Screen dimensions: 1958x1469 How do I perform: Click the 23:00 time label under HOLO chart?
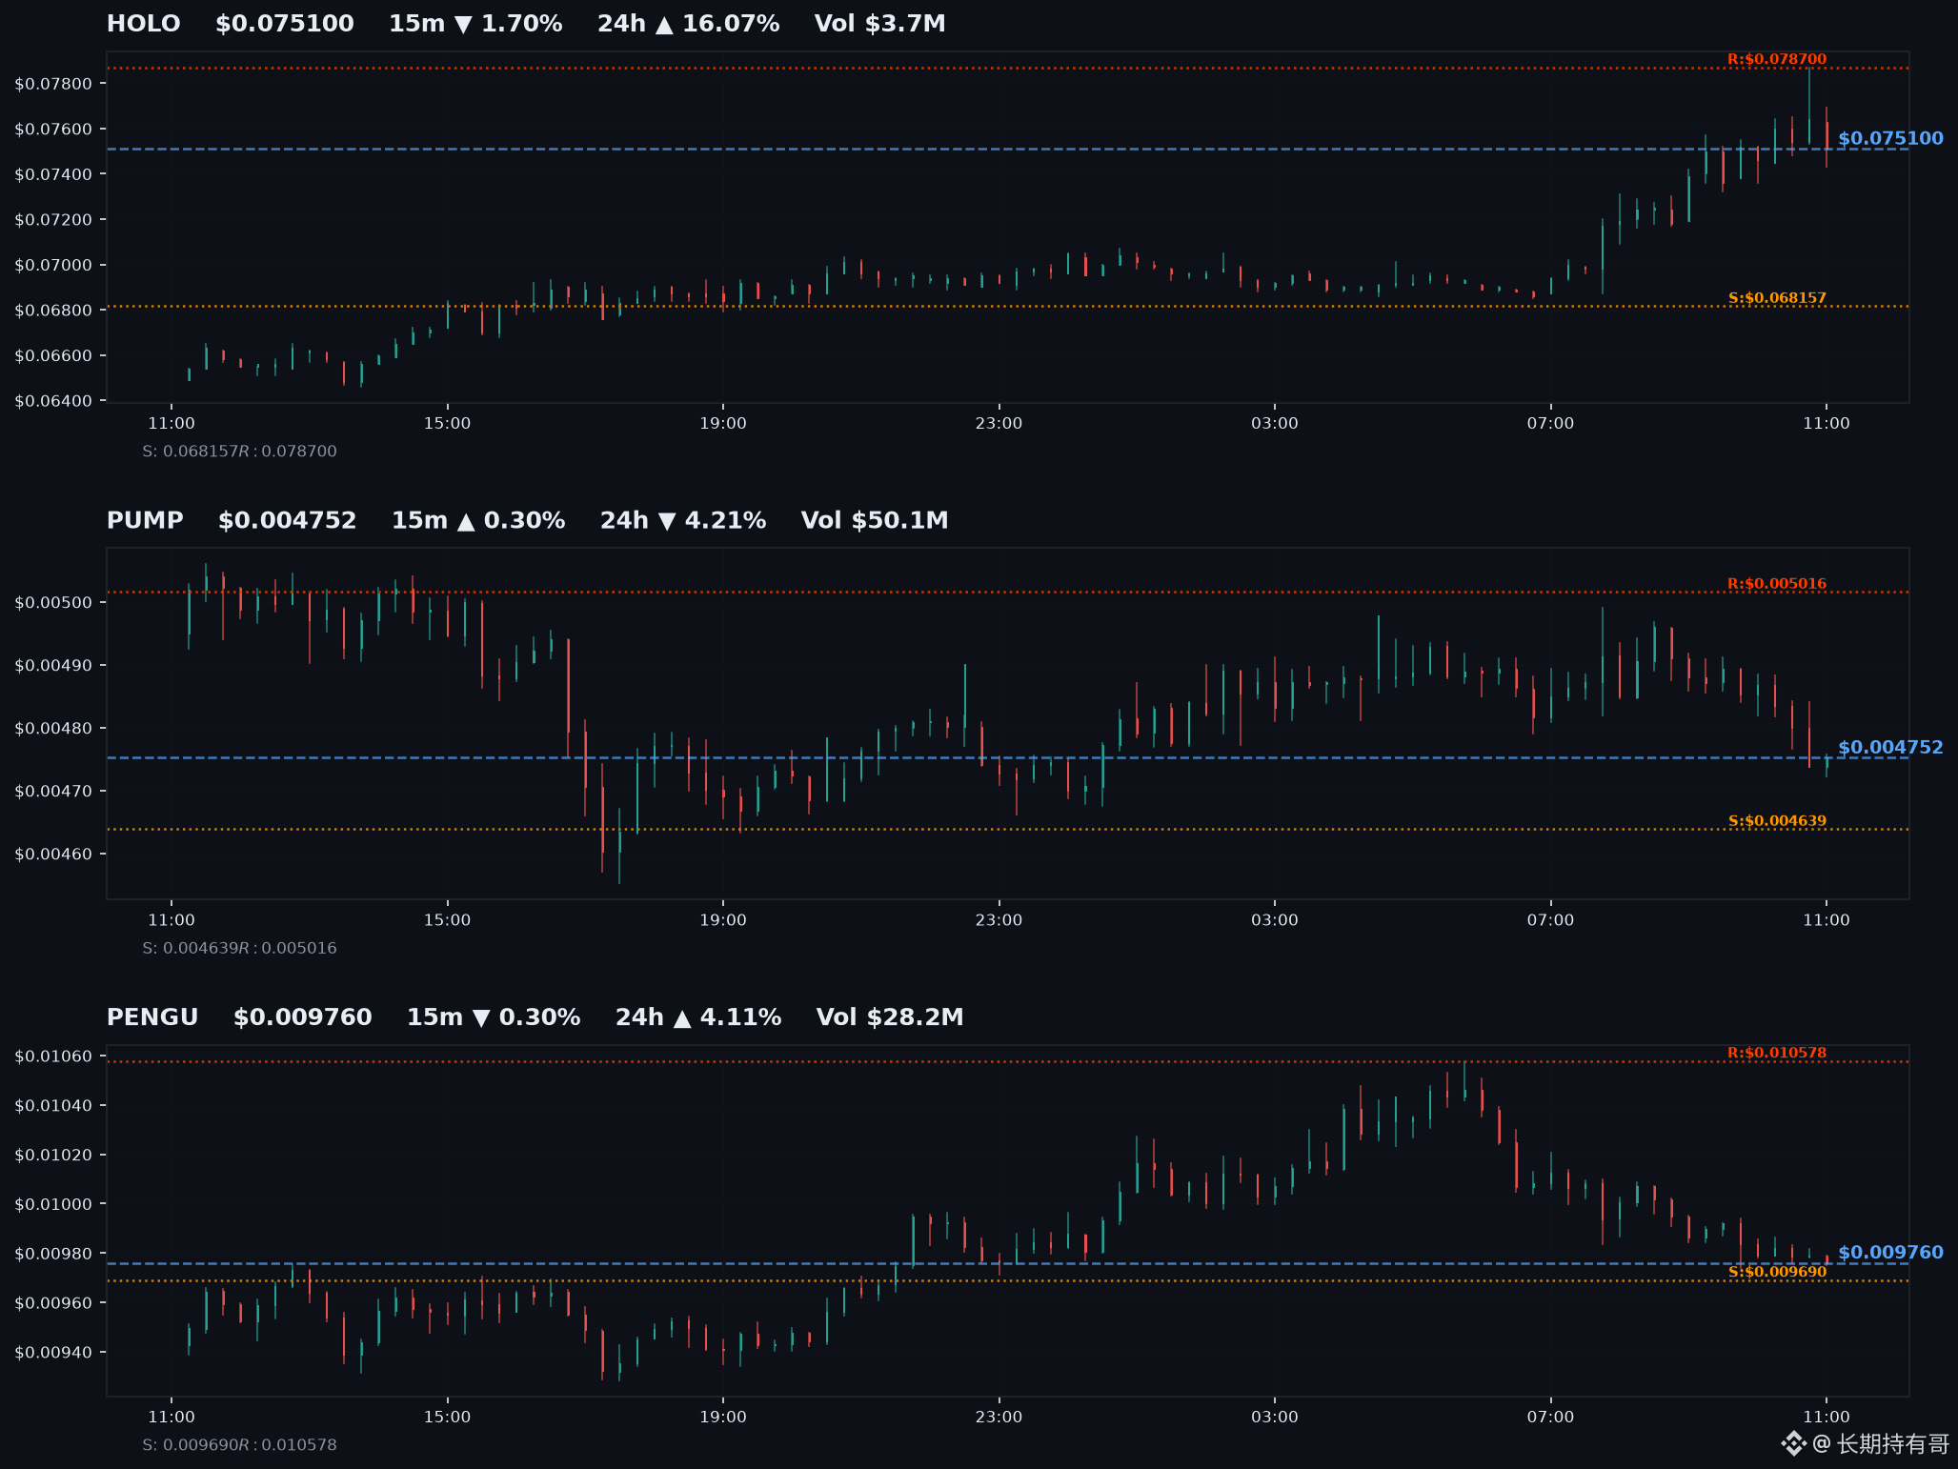click(999, 423)
